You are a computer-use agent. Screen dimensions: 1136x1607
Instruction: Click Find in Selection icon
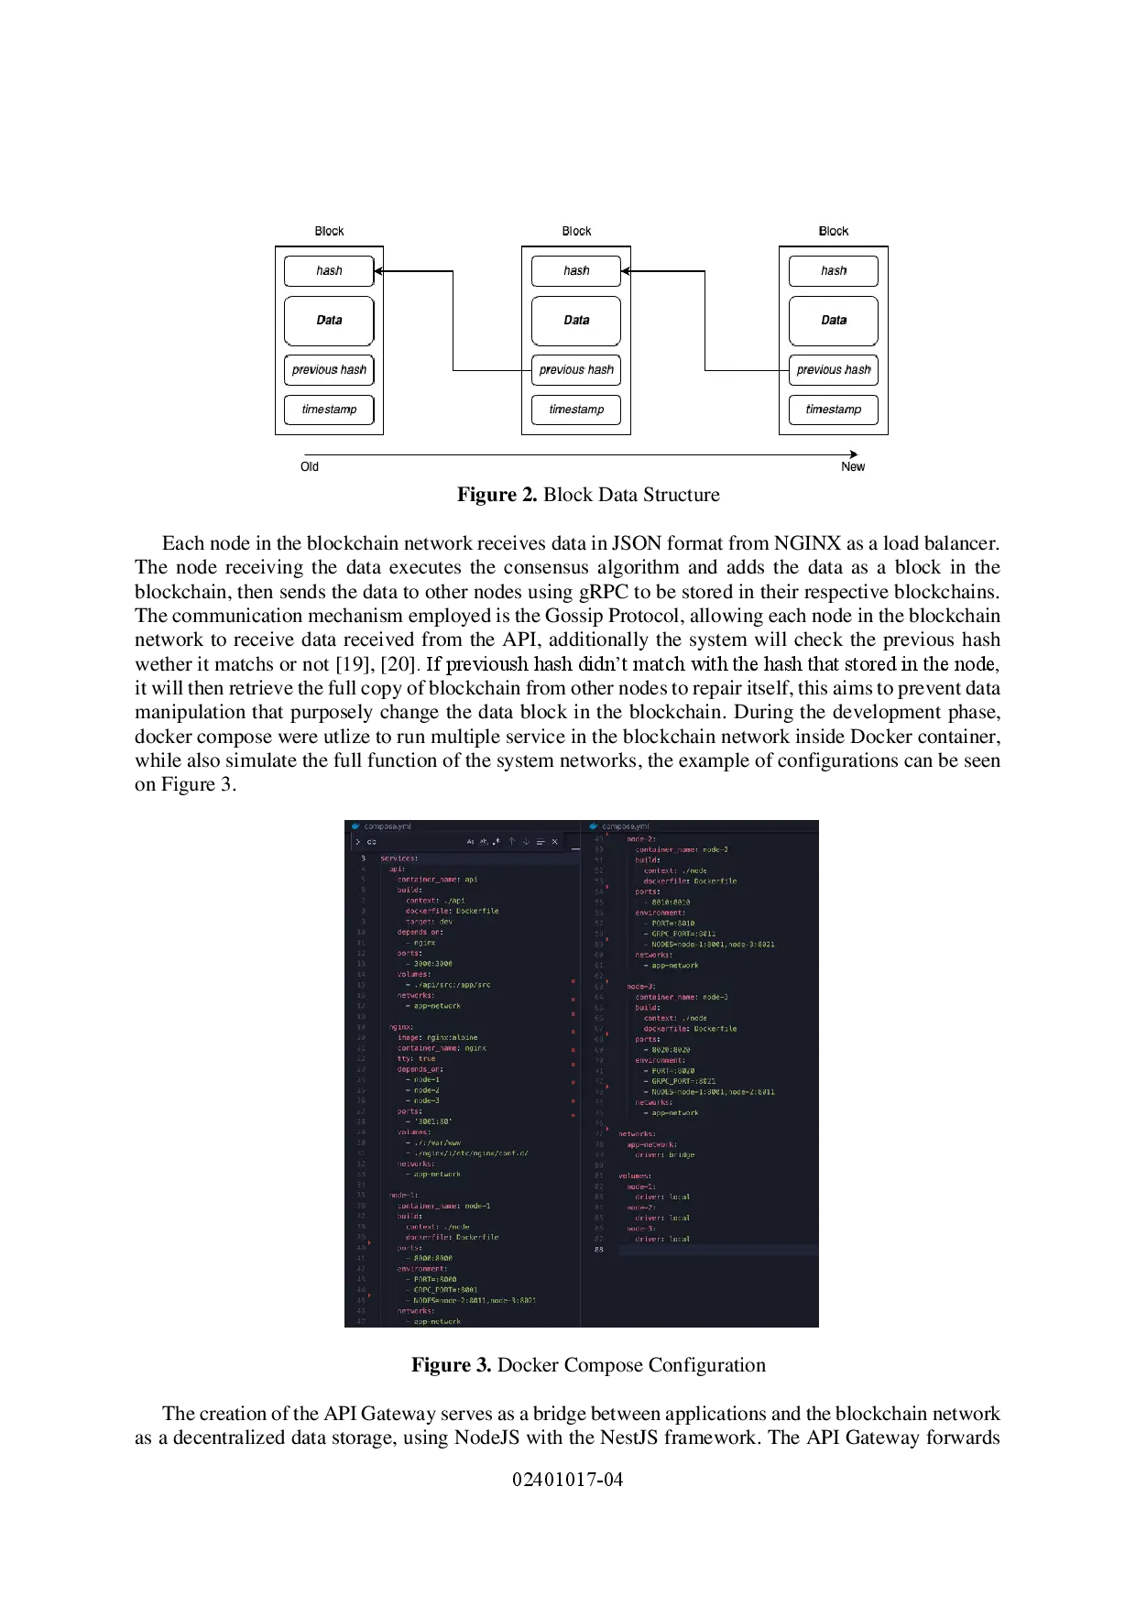[541, 841]
